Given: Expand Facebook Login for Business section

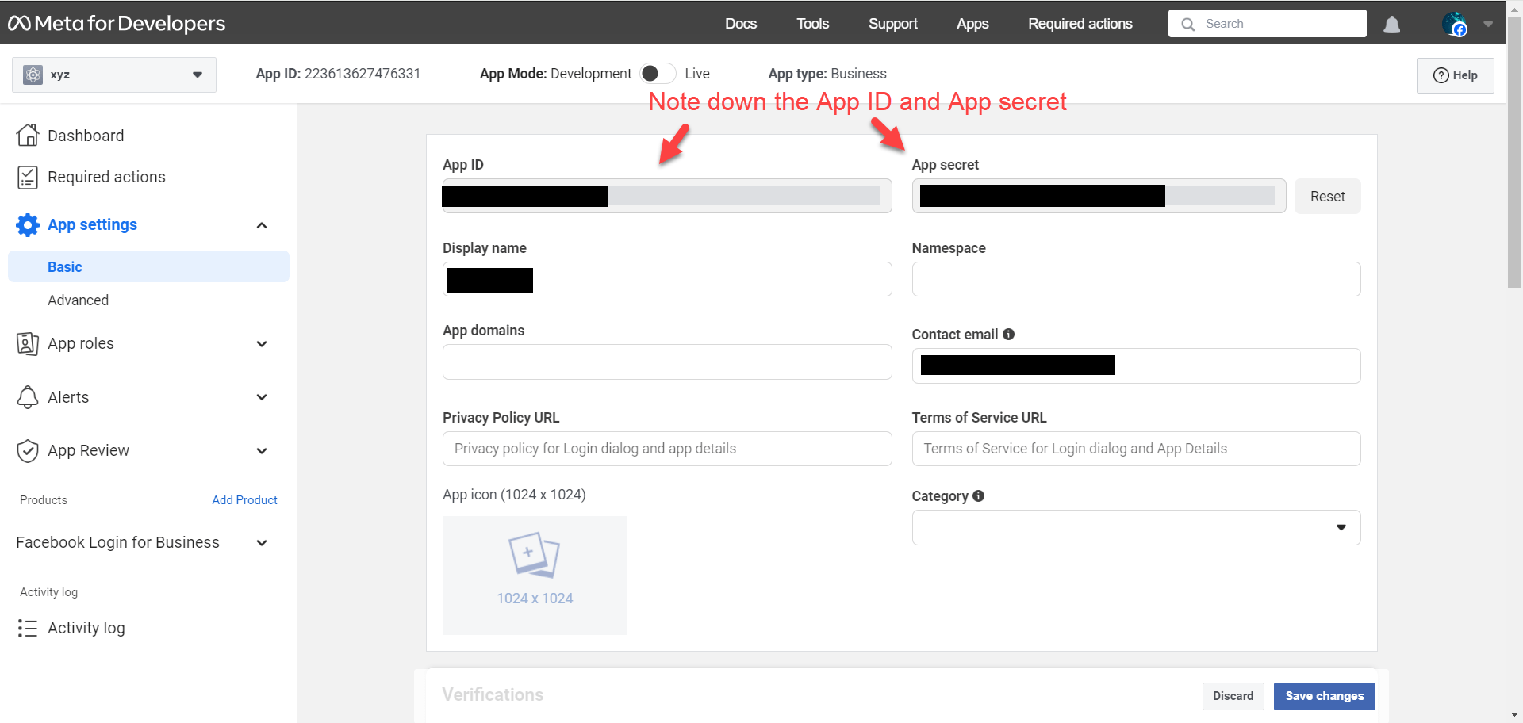Looking at the screenshot, I should click(262, 543).
